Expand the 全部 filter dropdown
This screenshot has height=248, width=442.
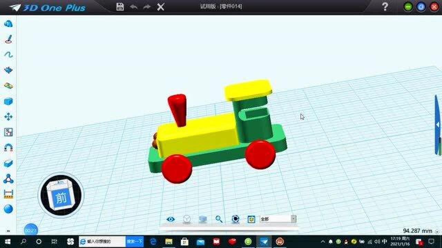click(x=294, y=219)
